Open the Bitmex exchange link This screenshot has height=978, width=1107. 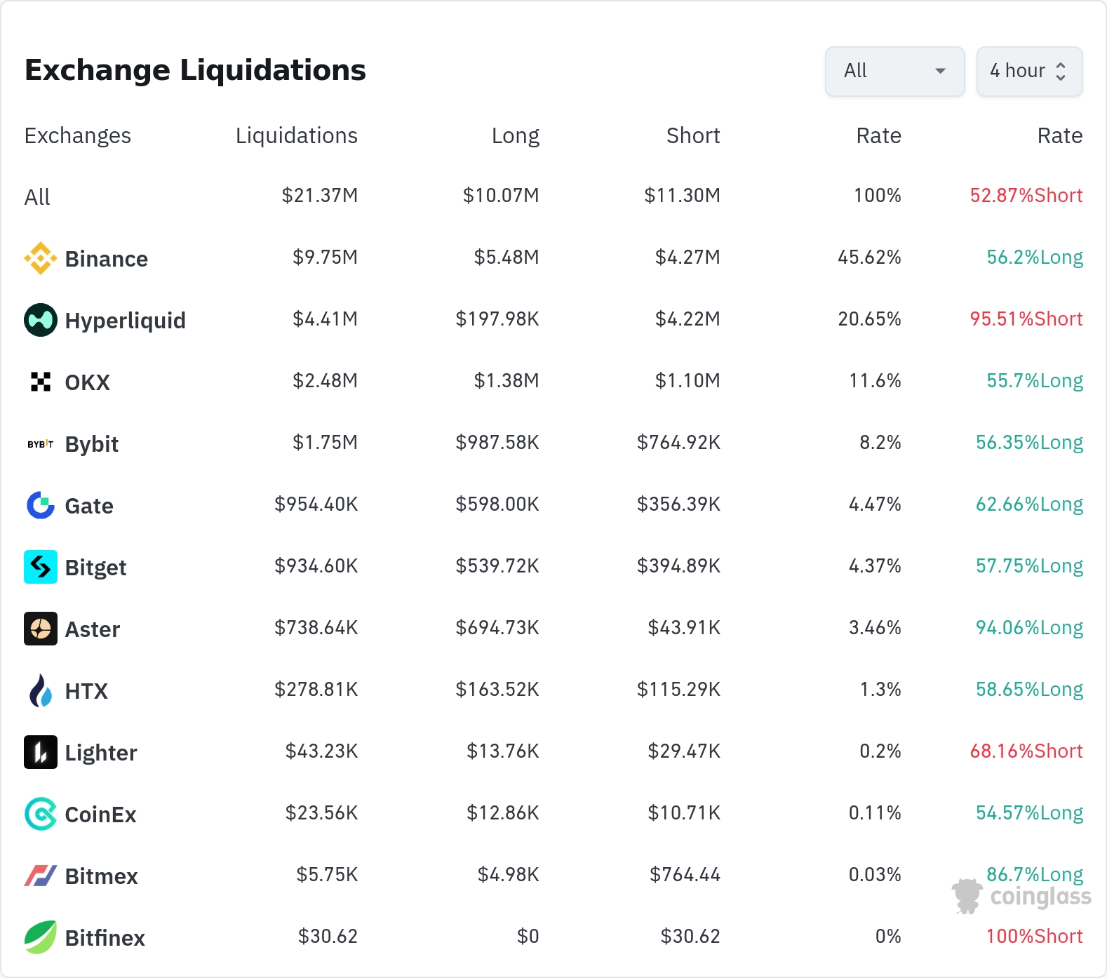[101, 876]
